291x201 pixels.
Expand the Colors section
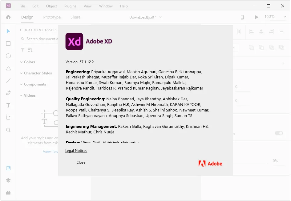point(27,62)
